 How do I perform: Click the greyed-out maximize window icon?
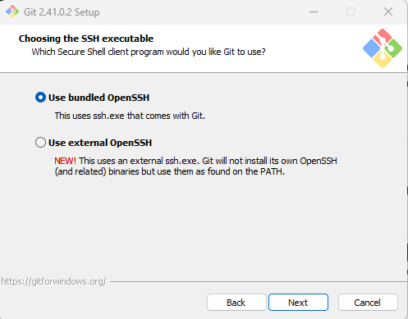(351, 11)
